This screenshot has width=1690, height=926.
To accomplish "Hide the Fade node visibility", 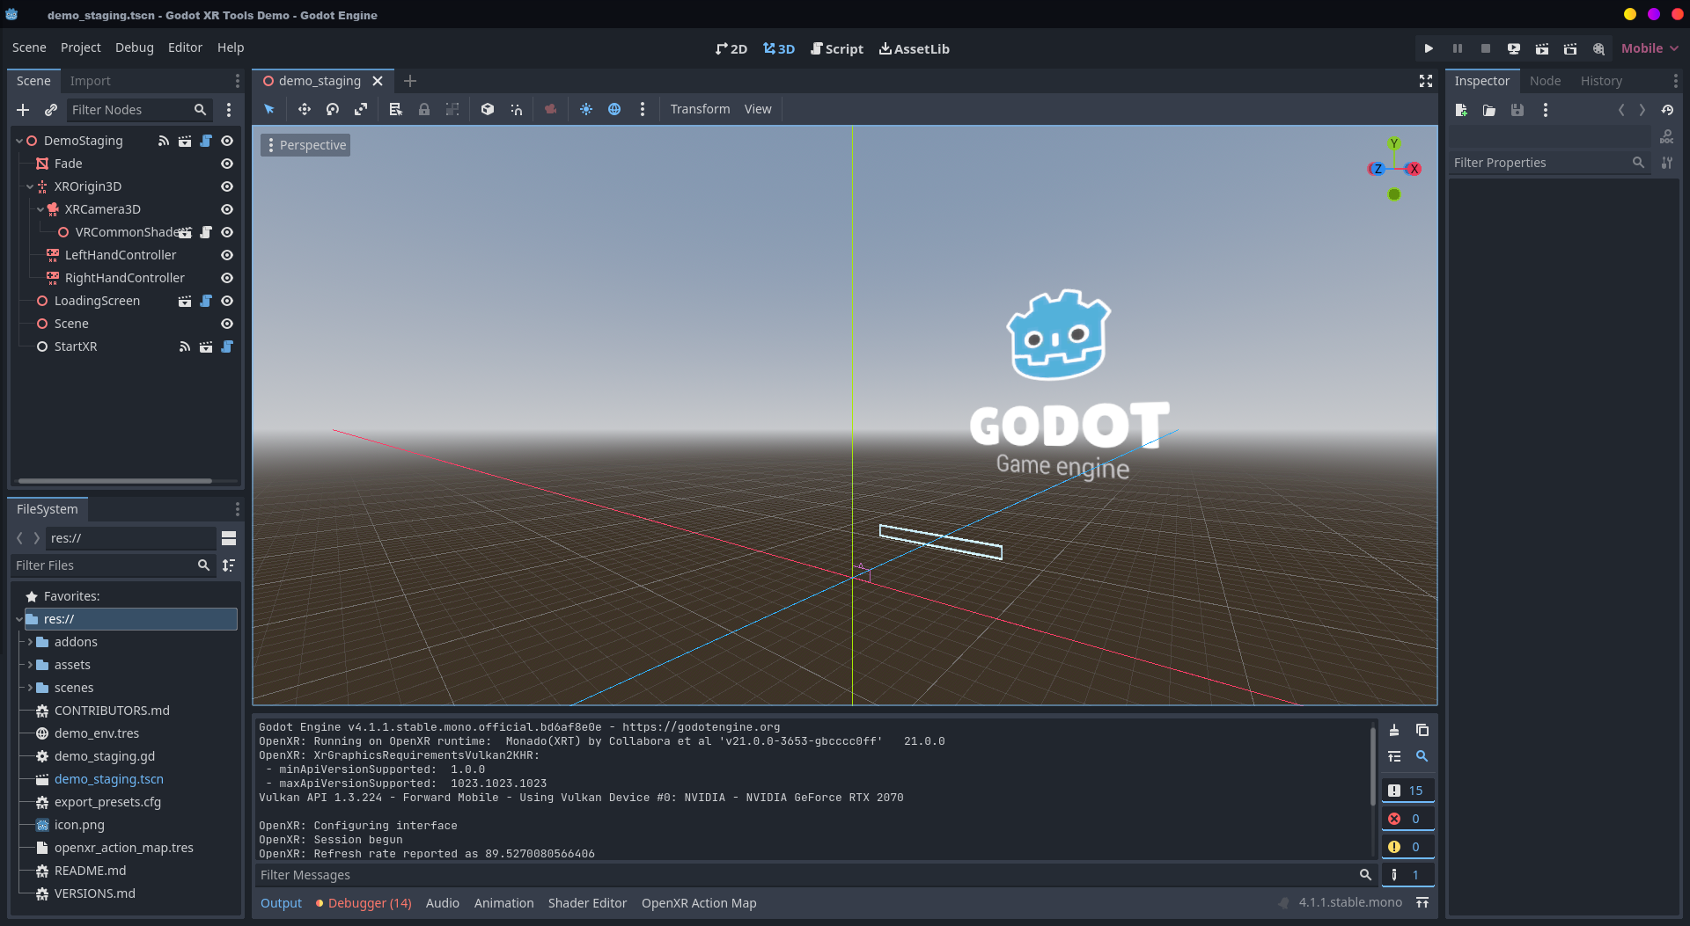I will coord(226,164).
